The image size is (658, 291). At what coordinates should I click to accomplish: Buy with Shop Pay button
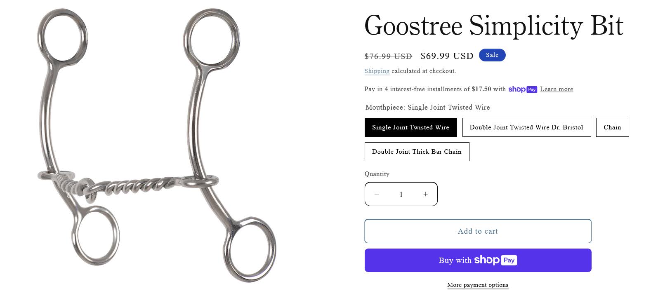[478, 260]
